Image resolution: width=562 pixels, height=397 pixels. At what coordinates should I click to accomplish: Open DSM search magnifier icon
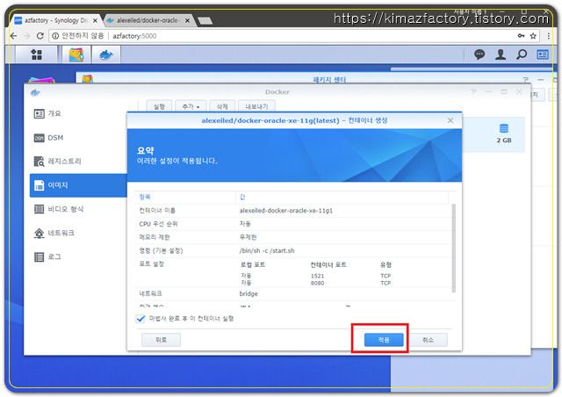[x=522, y=54]
